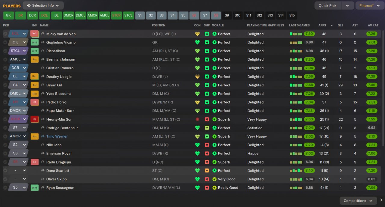Click the Rst badge next to Brennan Johnson
The width and height of the screenshot is (385, 207).
(x=35, y=59)
